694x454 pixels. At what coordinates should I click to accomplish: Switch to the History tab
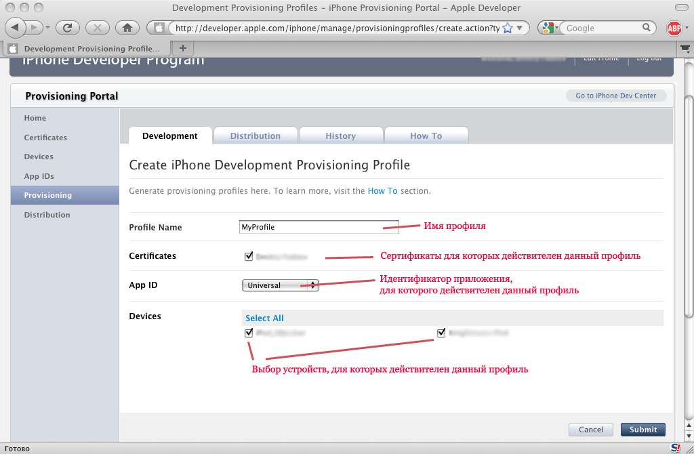click(341, 136)
